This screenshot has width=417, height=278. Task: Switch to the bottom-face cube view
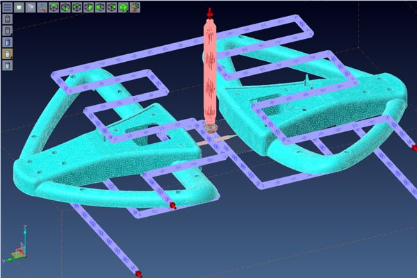(x=65, y=8)
